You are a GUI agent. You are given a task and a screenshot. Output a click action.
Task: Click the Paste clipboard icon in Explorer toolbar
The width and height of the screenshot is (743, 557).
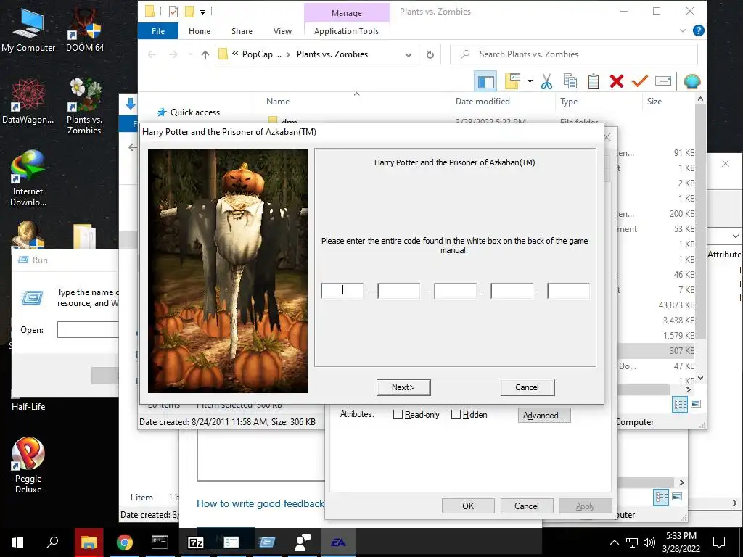click(594, 81)
